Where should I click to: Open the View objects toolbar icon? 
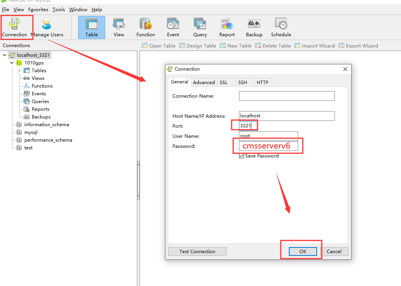pos(119,27)
